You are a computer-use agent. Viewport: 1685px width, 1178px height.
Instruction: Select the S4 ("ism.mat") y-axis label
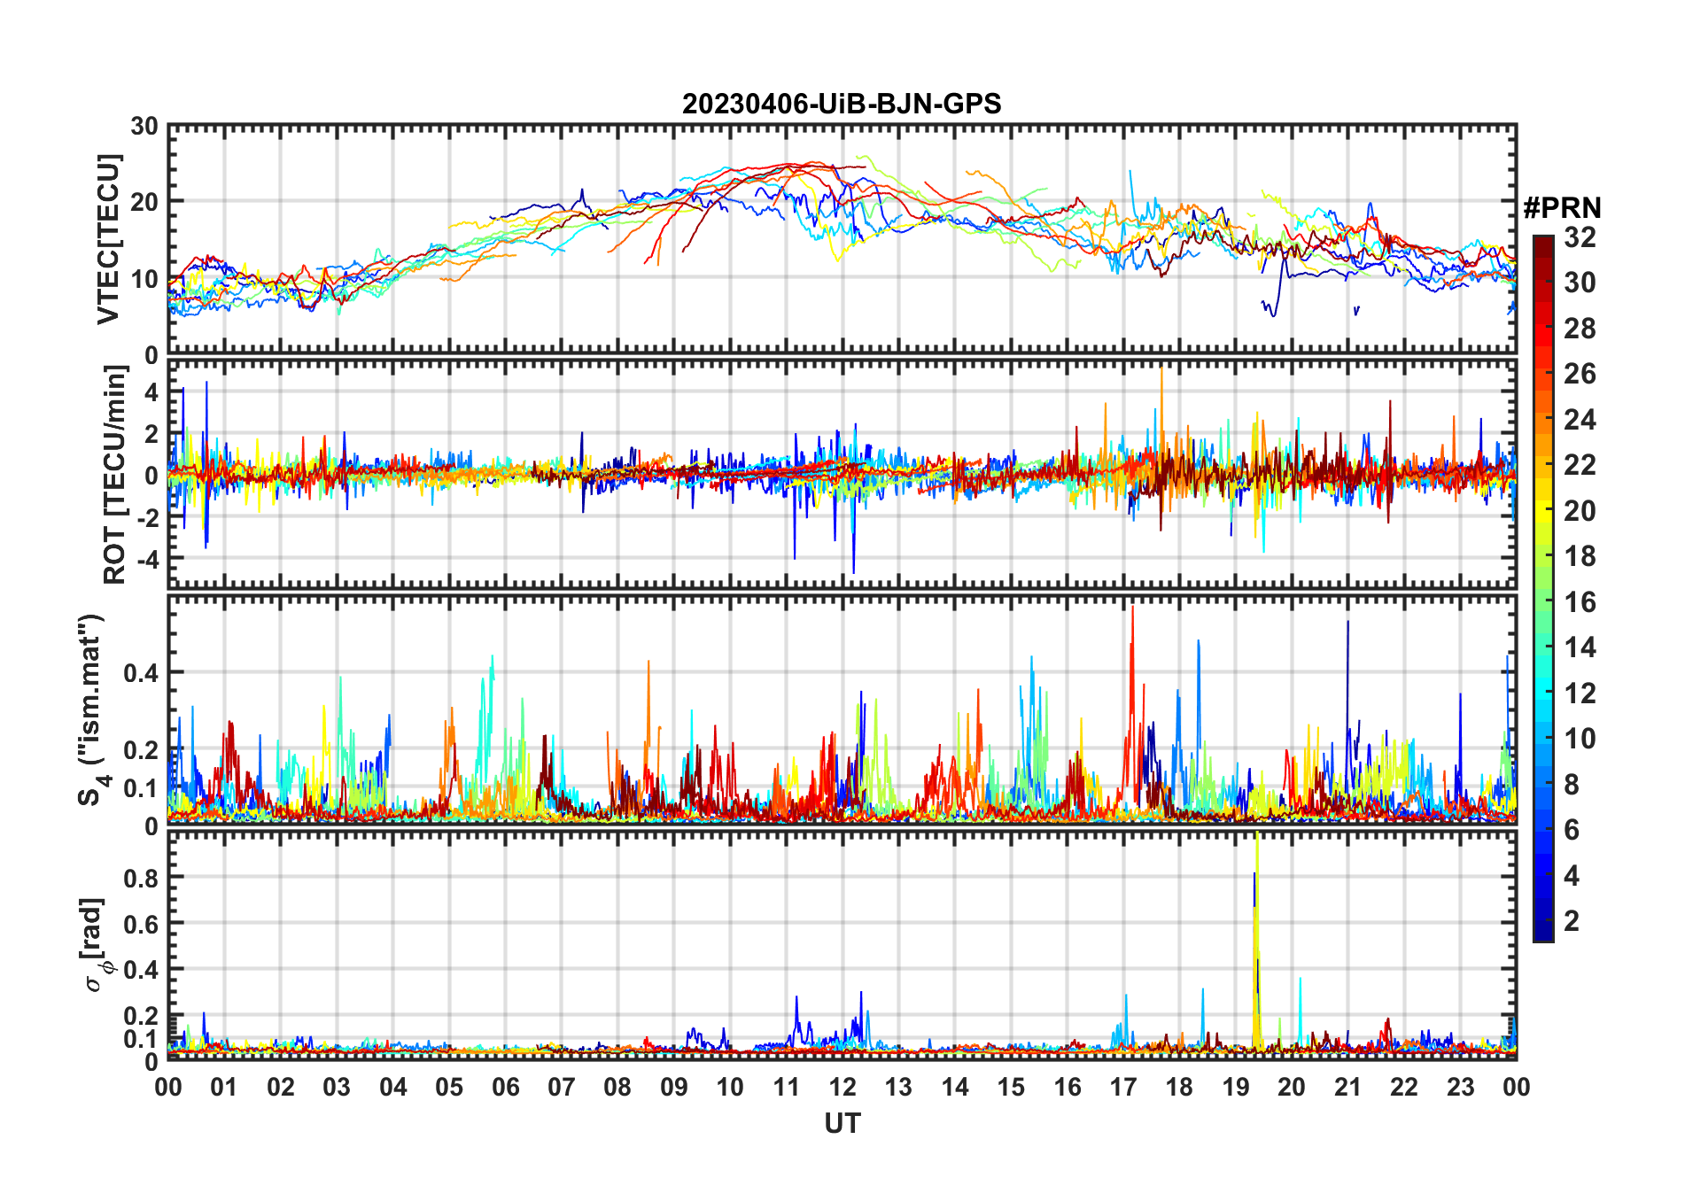point(92,710)
